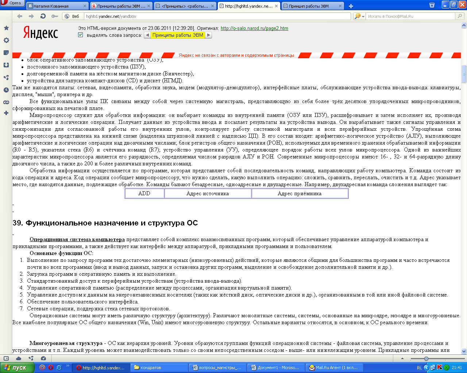The image size is (467, 373).
Task: Click the пуск Start button
Action: [17, 368]
